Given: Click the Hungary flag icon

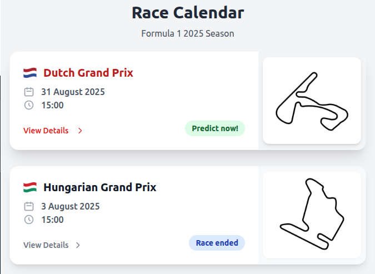Looking at the screenshot, I should (x=30, y=187).
